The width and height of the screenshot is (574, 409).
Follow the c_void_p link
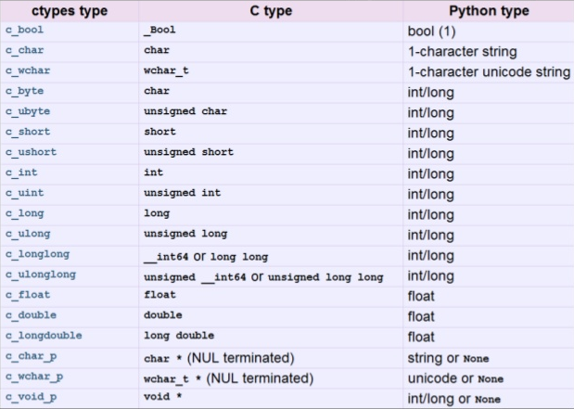(x=32, y=397)
